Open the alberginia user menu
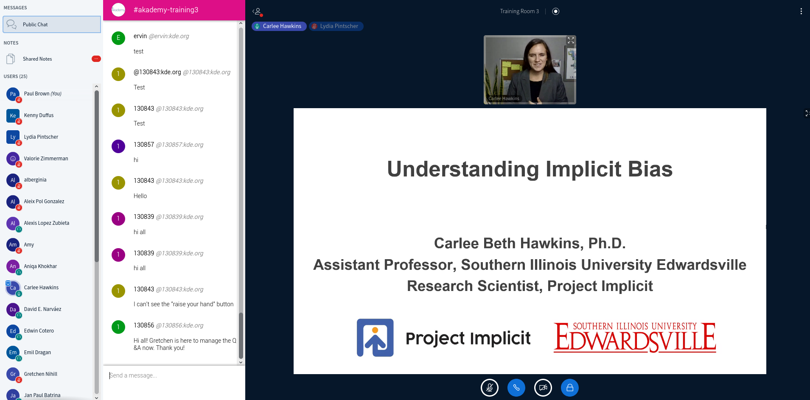 (48, 180)
